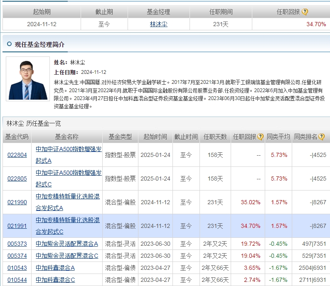
Task: Click ranking 2711|6931 cell
Action: 313,280
